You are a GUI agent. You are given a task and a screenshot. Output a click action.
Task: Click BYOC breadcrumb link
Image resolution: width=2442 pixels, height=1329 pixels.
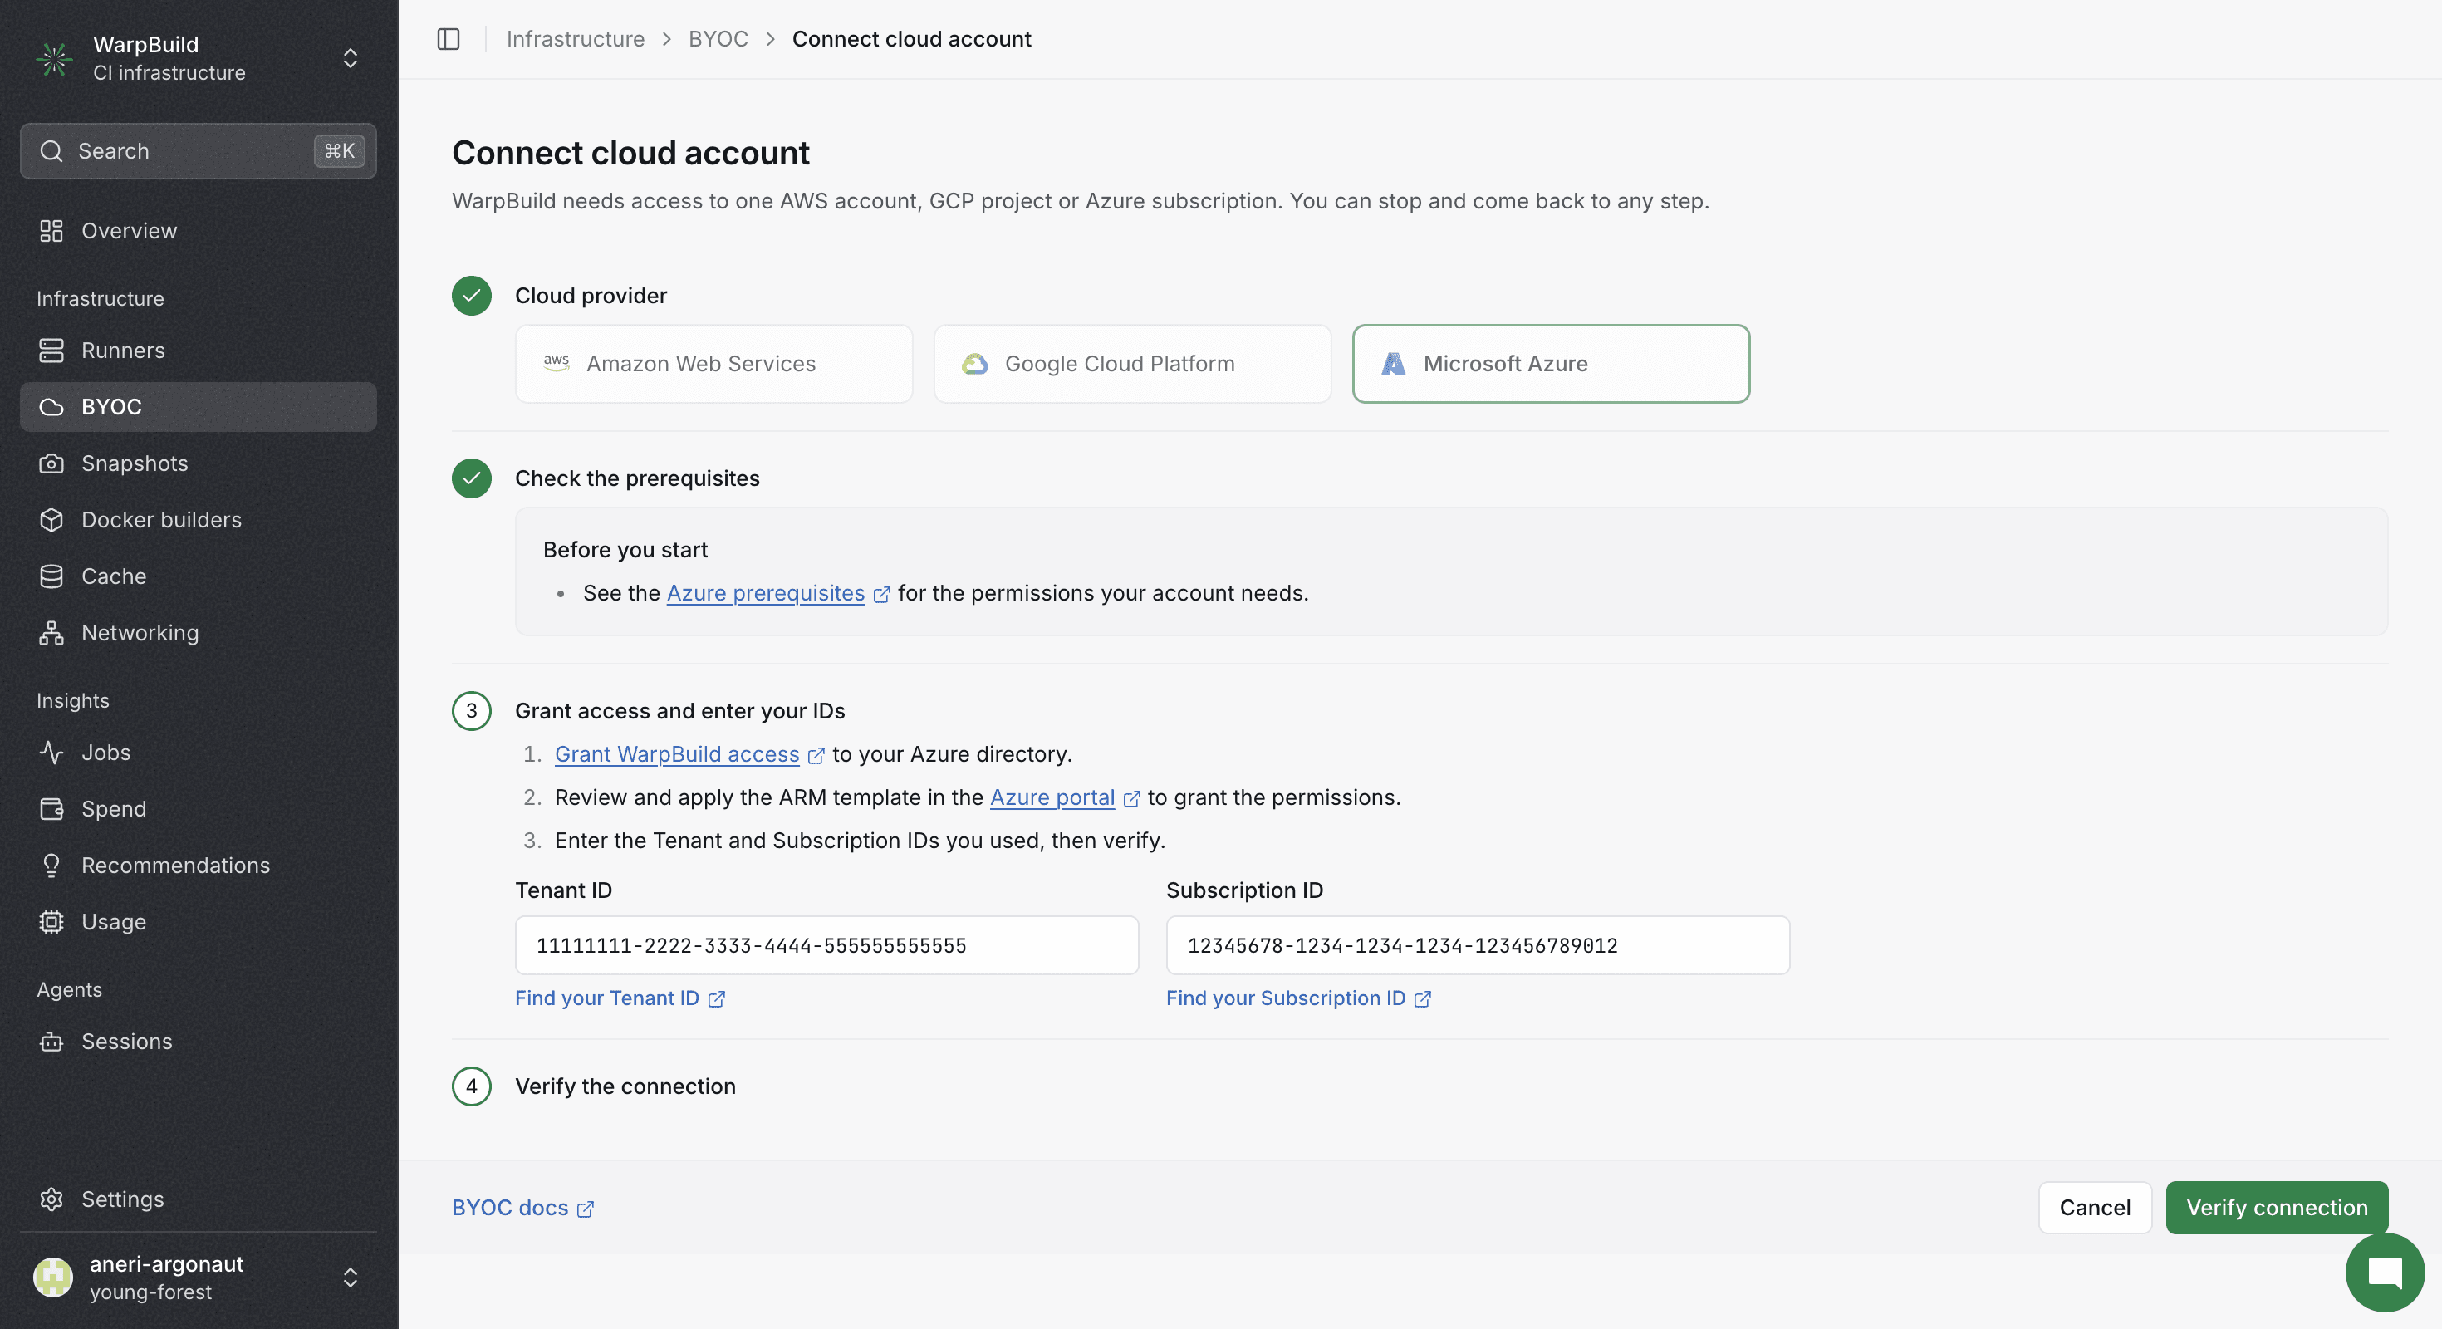point(718,39)
